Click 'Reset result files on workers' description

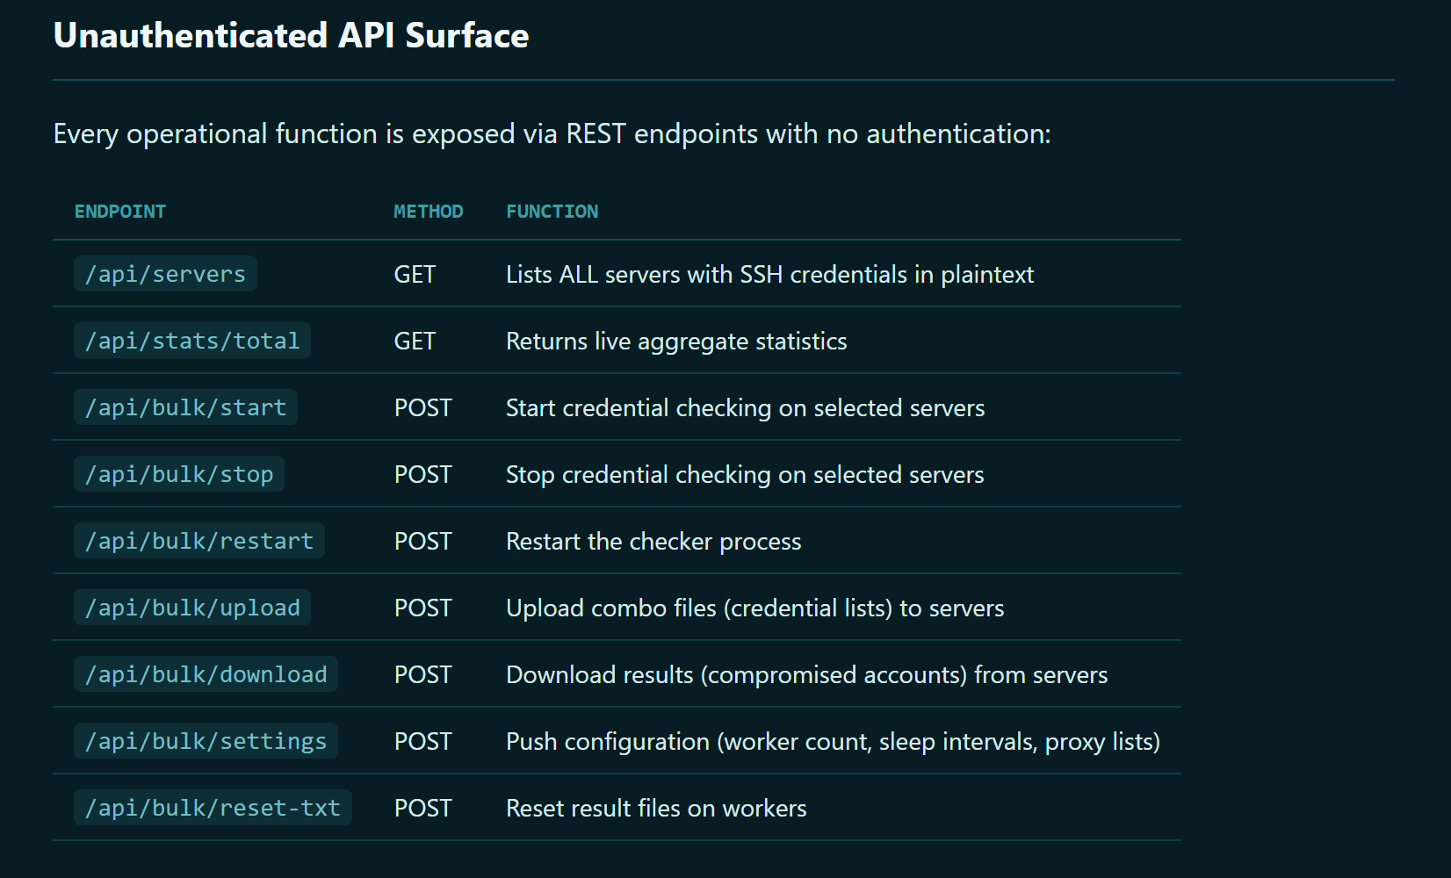pyautogui.click(x=656, y=809)
